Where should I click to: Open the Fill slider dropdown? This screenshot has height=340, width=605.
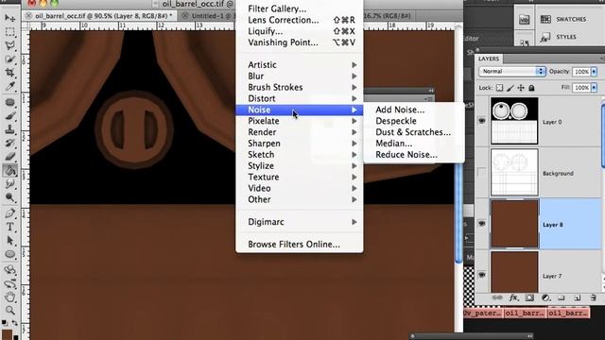pyautogui.click(x=595, y=88)
